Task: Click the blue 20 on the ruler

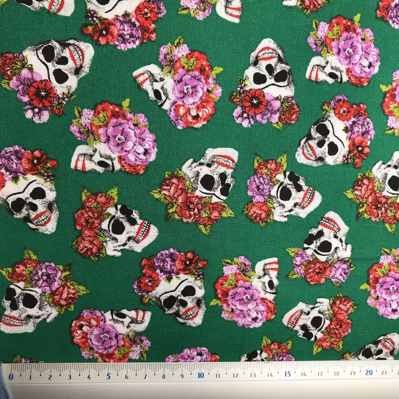Action: coord(369,372)
